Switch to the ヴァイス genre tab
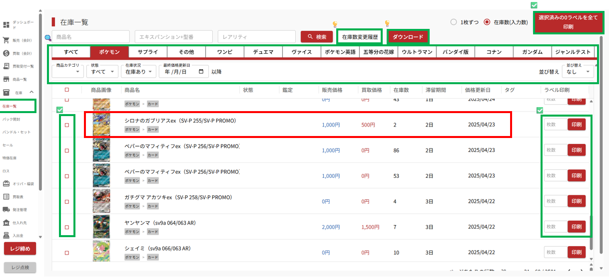Image resolution: width=609 pixels, height=277 pixels. (x=302, y=52)
